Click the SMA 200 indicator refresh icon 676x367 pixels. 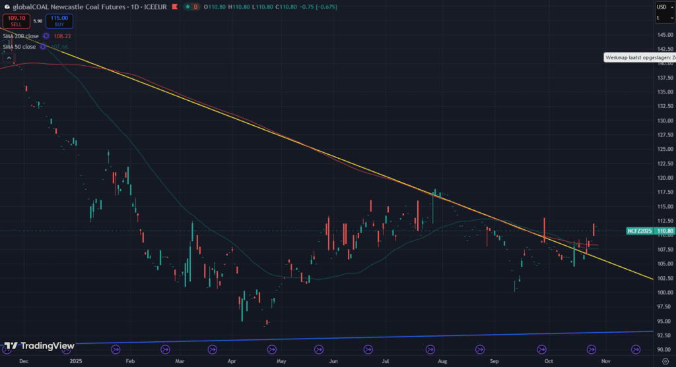tap(46, 36)
